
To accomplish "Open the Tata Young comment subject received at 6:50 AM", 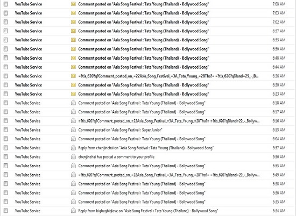I will (144, 49).
